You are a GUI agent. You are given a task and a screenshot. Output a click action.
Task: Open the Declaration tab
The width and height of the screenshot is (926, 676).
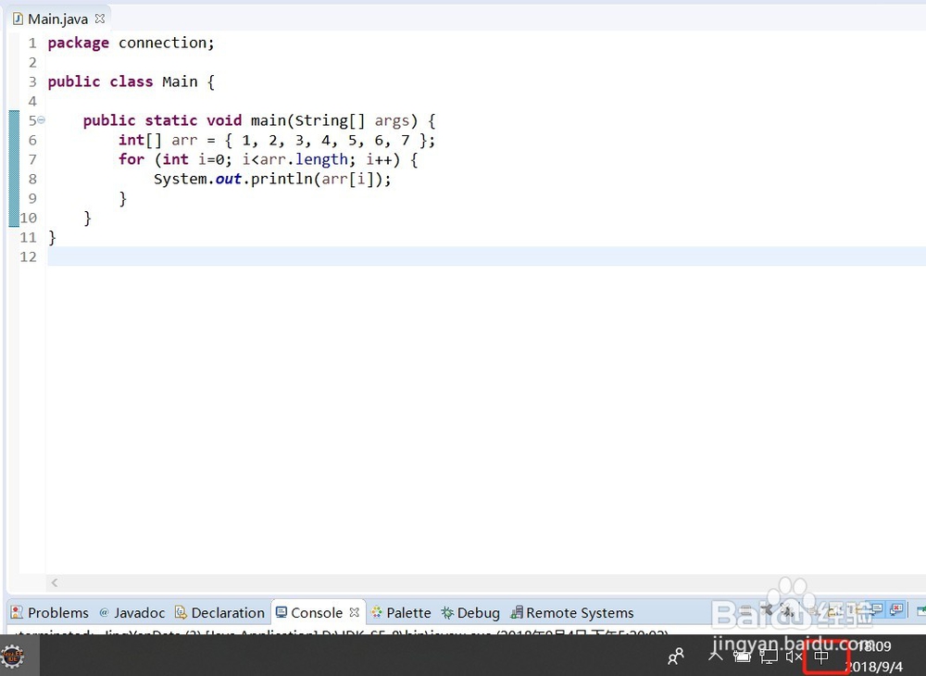(x=219, y=613)
